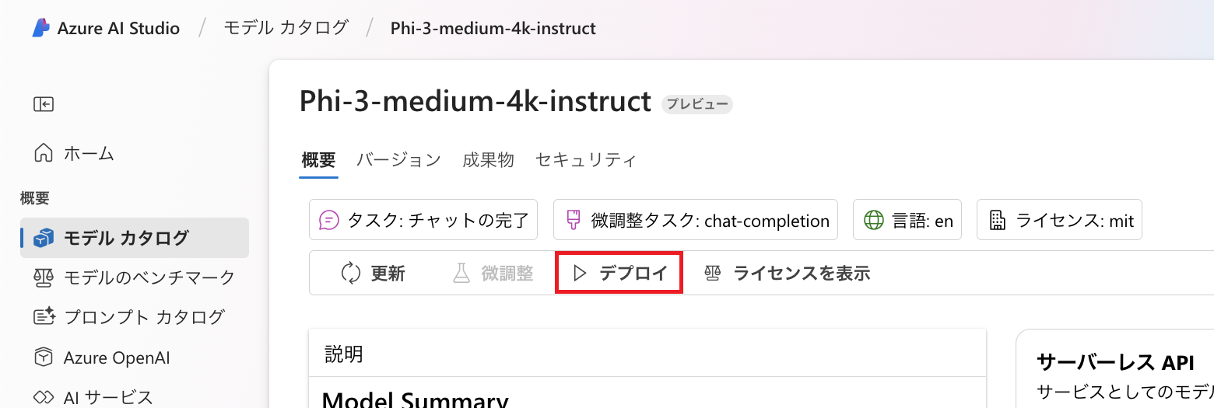1214x408 pixels.
Task: Click the Azure OpenAI hexagon icon
Action: (x=44, y=357)
